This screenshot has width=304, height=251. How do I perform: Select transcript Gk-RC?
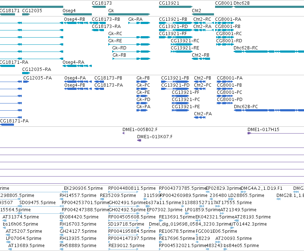coord(115,34)
